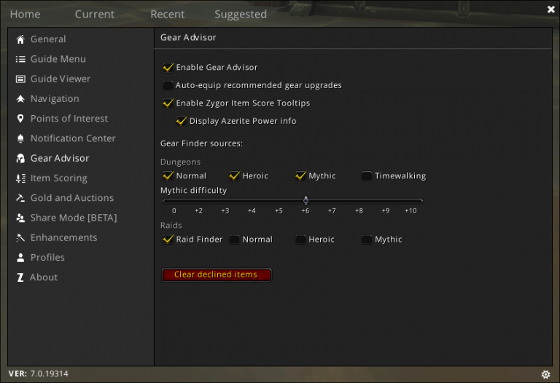Close the options window with X

551,9
